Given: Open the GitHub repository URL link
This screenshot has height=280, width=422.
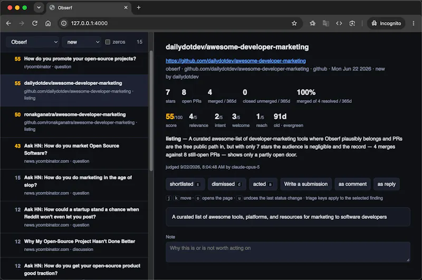Looking at the screenshot, I should tap(235, 61).
